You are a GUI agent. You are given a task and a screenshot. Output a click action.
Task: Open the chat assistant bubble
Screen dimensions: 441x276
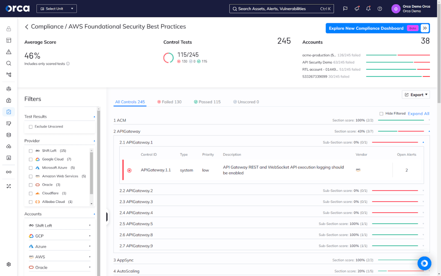[x=424, y=263]
